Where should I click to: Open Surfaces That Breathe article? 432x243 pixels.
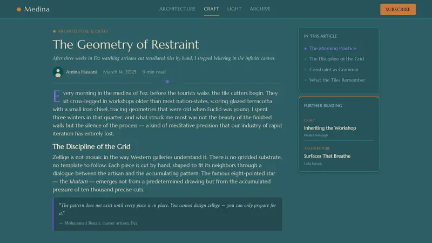327,156
